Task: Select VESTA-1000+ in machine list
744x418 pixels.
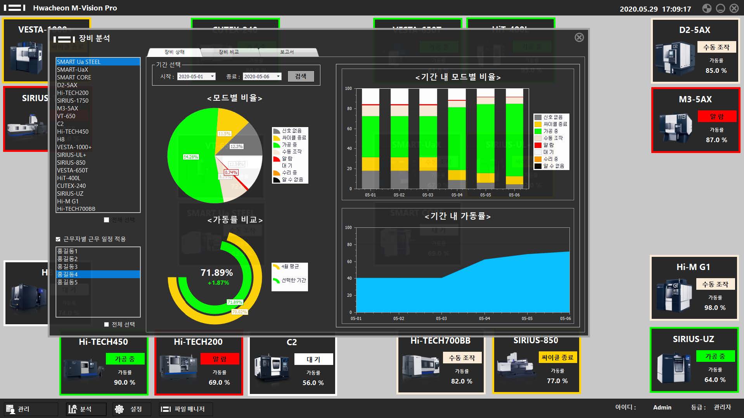Action: [x=98, y=147]
